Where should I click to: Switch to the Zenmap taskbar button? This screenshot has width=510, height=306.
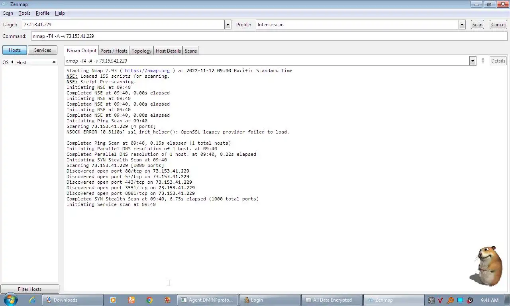[394, 300]
